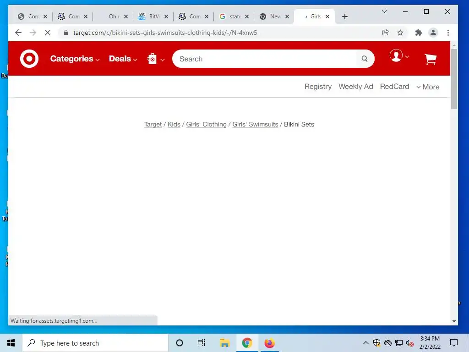
Task: Click the scrollbar down arrow
Action: (x=454, y=321)
